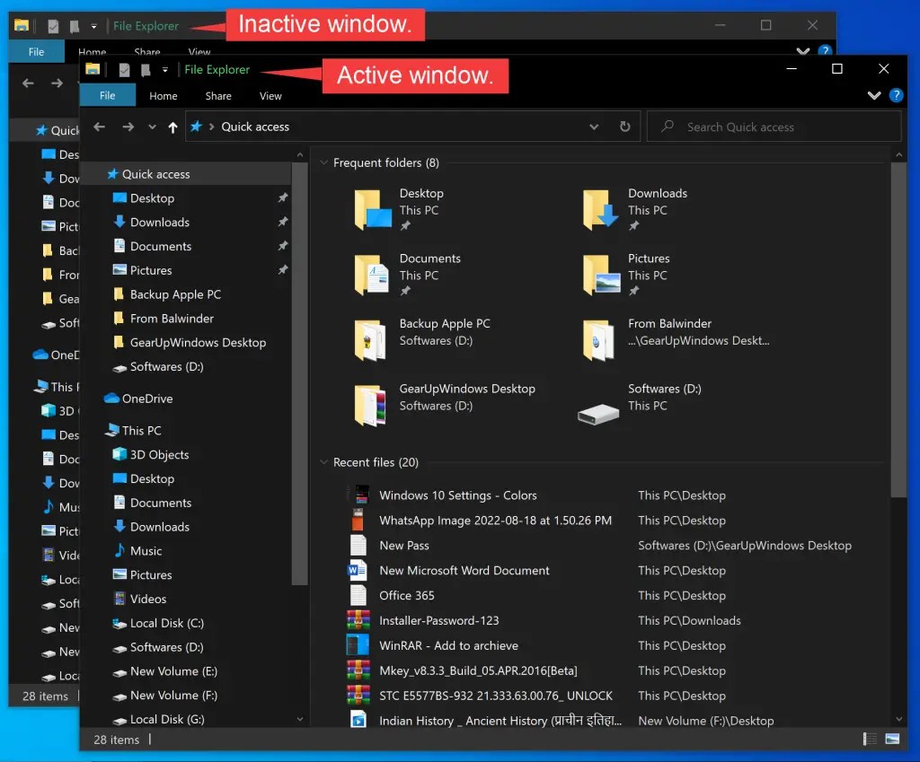
Task: Select Office 365 file
Action: [x=407, y=596]
